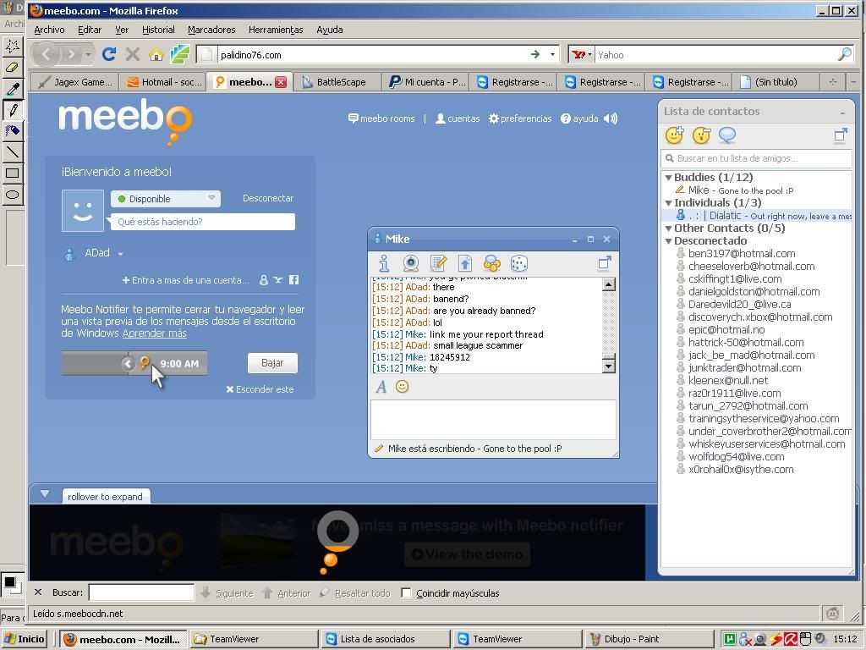Open meebo rooms link
Image resolution: width=866 pixels, height=650 pixels.
pos(381,118)
